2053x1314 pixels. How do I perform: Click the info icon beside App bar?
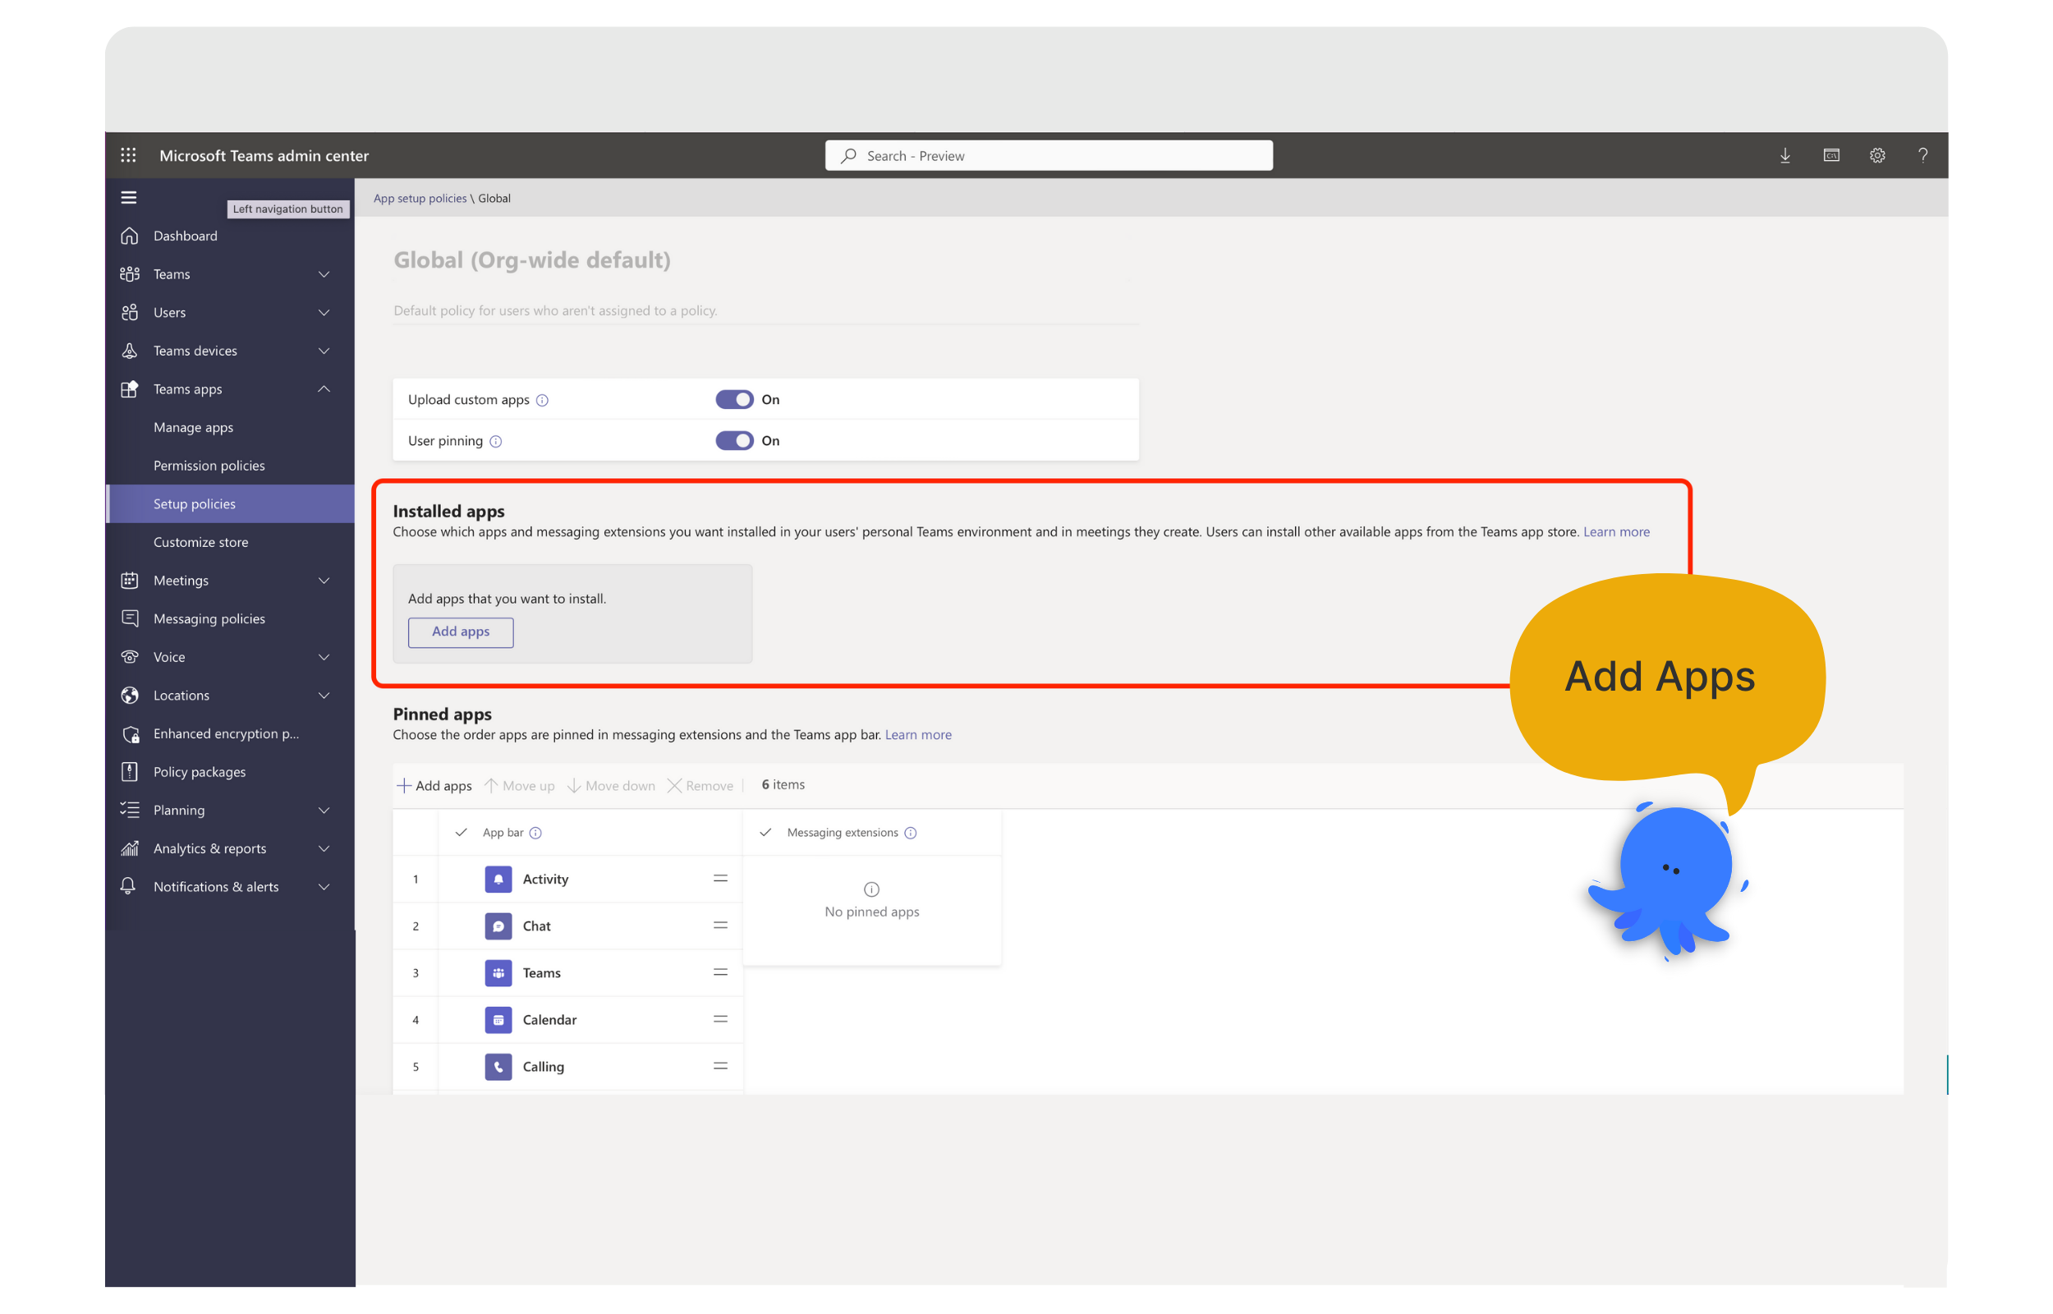pyautogui.click(x=535, y=833)
